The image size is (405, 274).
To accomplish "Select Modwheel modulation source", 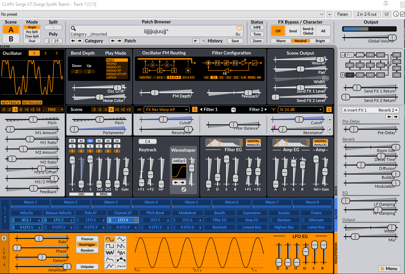I will (187, 213).
